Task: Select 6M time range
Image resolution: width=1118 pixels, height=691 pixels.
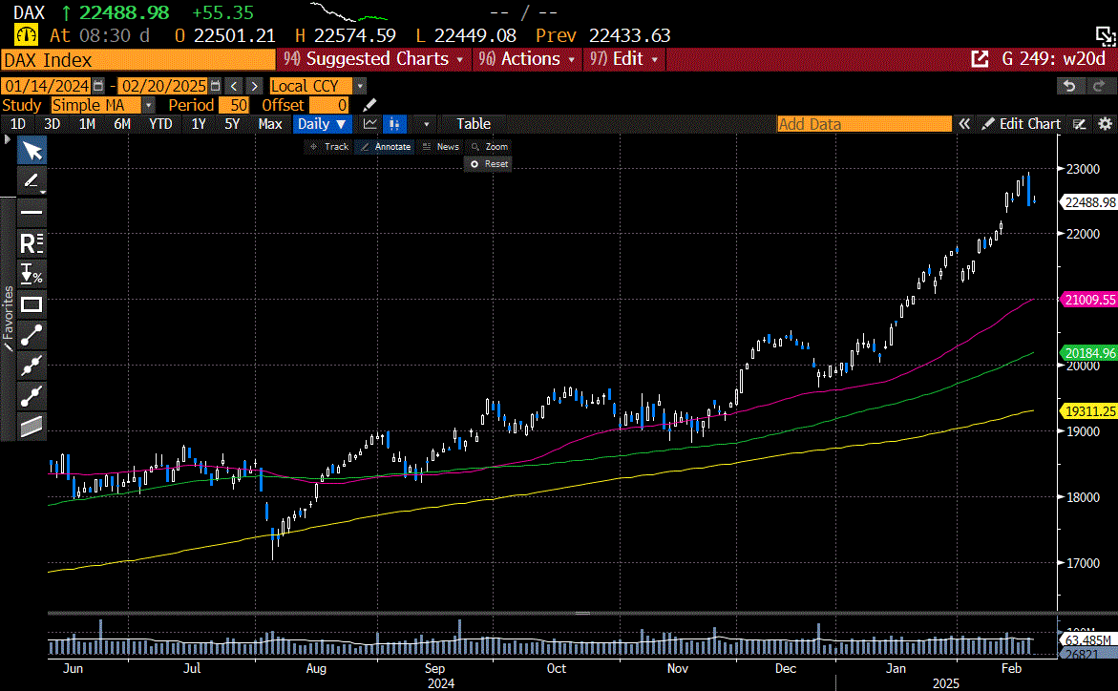Action: click(x=122, y=123)
